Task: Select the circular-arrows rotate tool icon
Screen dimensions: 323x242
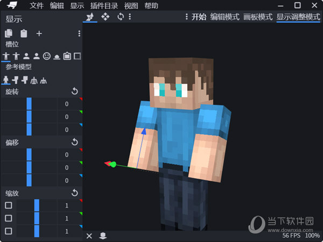Action: [121, 17]
